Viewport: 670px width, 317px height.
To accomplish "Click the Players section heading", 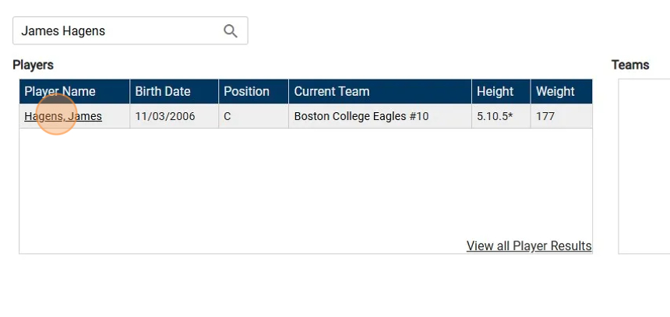I will tap(33, 65).
